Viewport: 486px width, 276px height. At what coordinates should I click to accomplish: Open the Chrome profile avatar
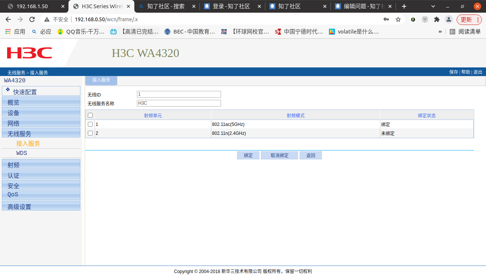coord(449,19)
